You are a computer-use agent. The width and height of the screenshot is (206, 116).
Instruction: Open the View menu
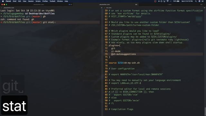24,1
